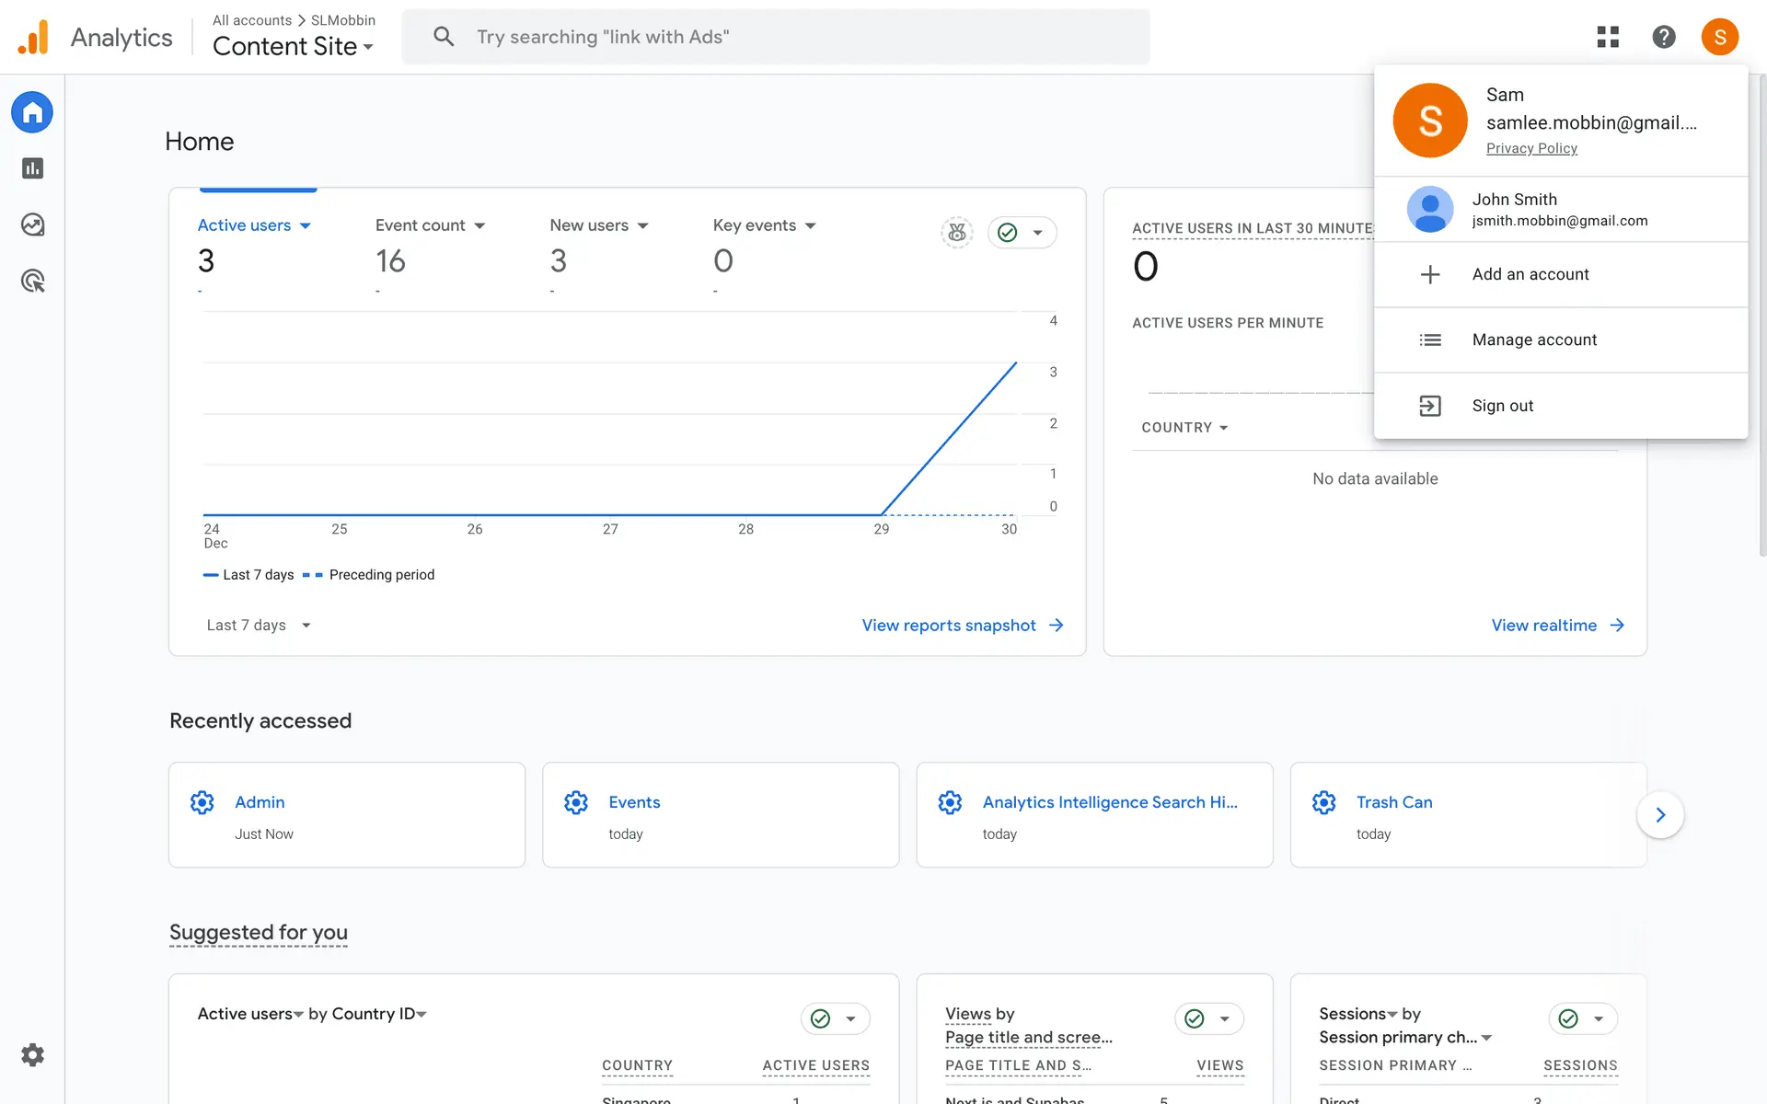
Task: Click the Home icon in the sidebar
Action: tap(32, 113)
